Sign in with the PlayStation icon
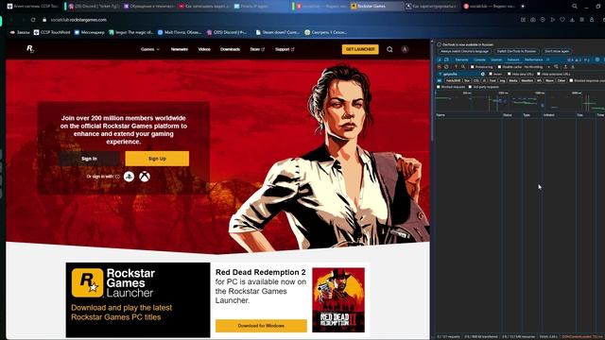Image resolution: width=605 pixels, height=340 pixels. [129, 177]
